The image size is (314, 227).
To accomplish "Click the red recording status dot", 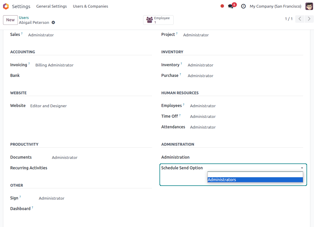I will [x=222, y=6].
